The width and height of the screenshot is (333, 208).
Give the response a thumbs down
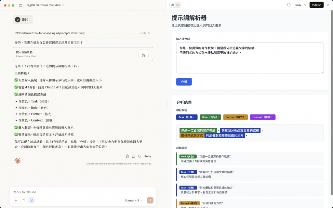tap(140, 156)
